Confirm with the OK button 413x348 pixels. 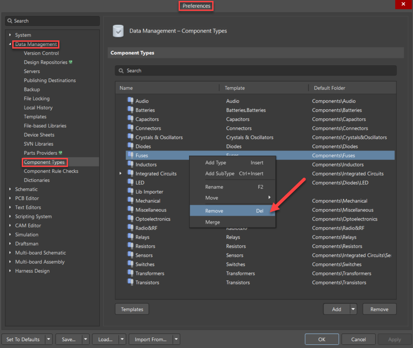point(322,339)
